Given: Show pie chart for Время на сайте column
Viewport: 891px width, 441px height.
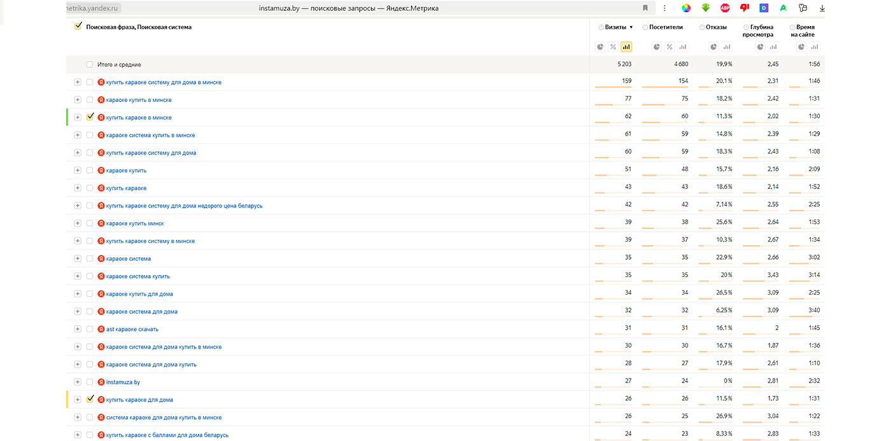Looking at the screenshot, I should pos(801,46).
